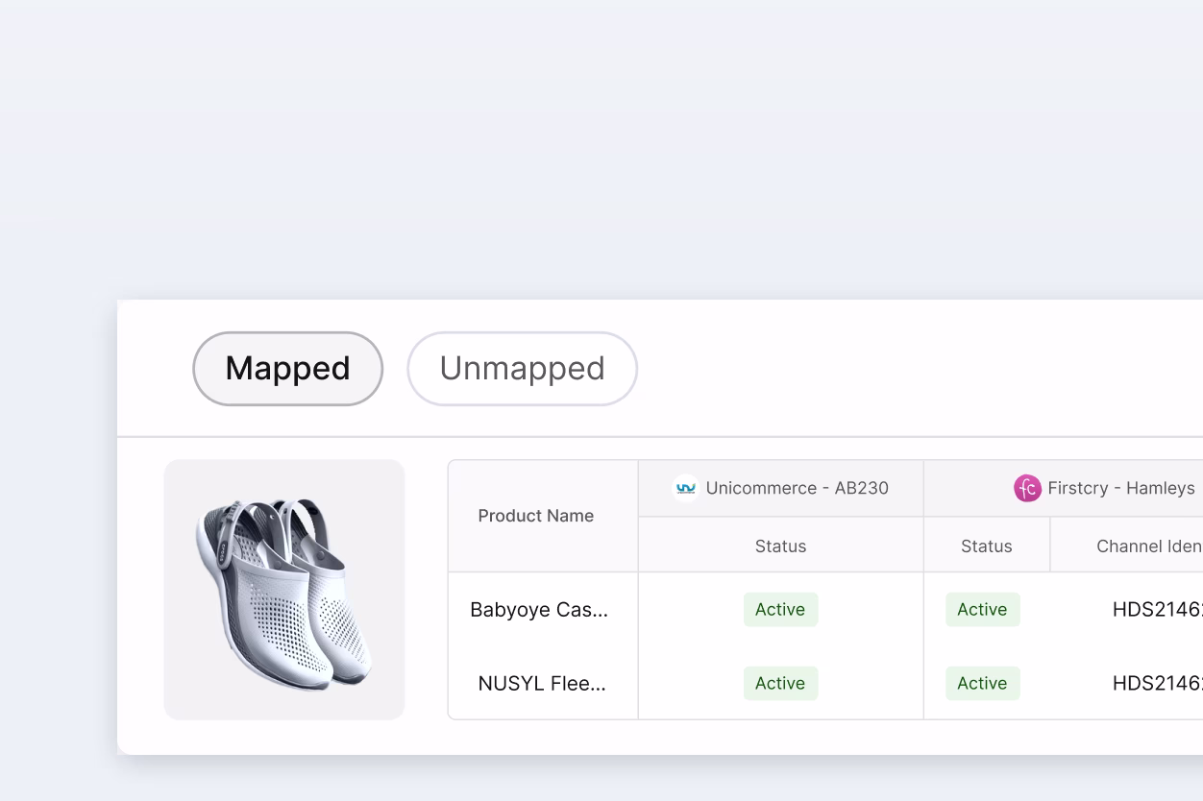
Task: Click the Status header under Firstcry
Action: point(986,546)
